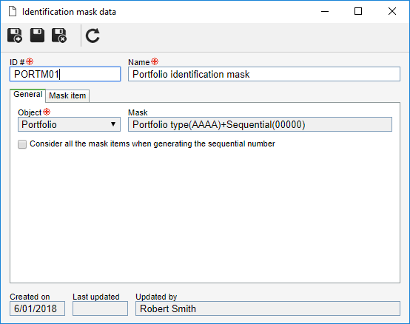Select the General tab

click(27, 95)
